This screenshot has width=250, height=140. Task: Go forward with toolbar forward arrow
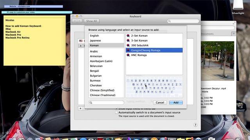click(x=80, y=21)
